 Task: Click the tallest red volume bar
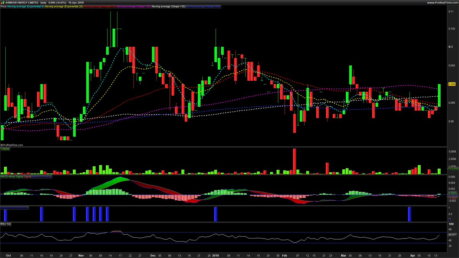coord(295,161)
